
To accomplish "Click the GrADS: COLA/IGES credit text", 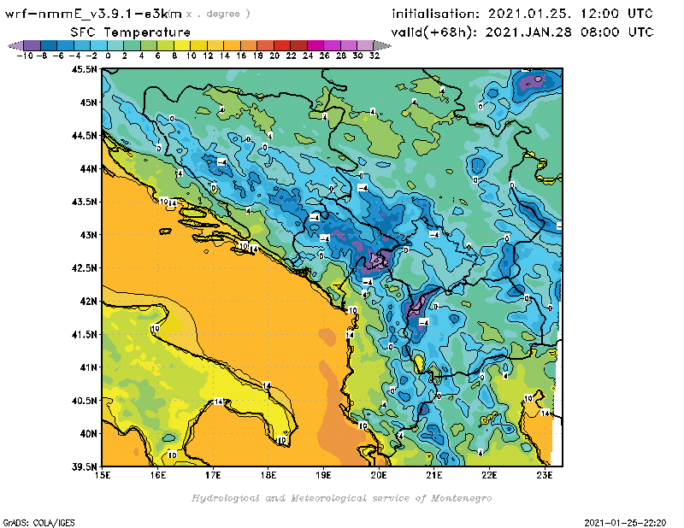I will 32,522.
